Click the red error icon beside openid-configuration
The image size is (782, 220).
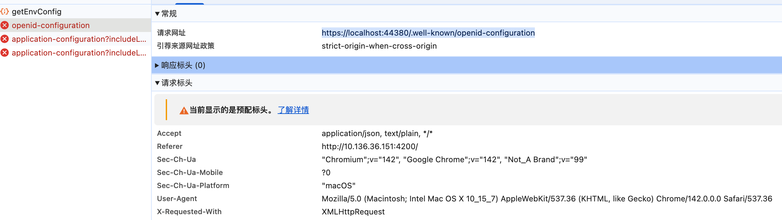(x=5, y=25)
